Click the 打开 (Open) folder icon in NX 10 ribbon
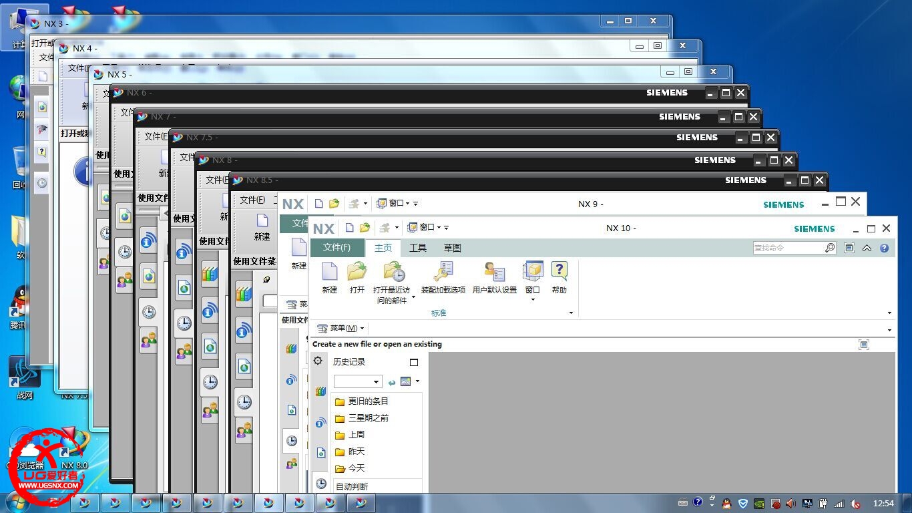This screenshot has height=513, width=912. coord(357,272)
